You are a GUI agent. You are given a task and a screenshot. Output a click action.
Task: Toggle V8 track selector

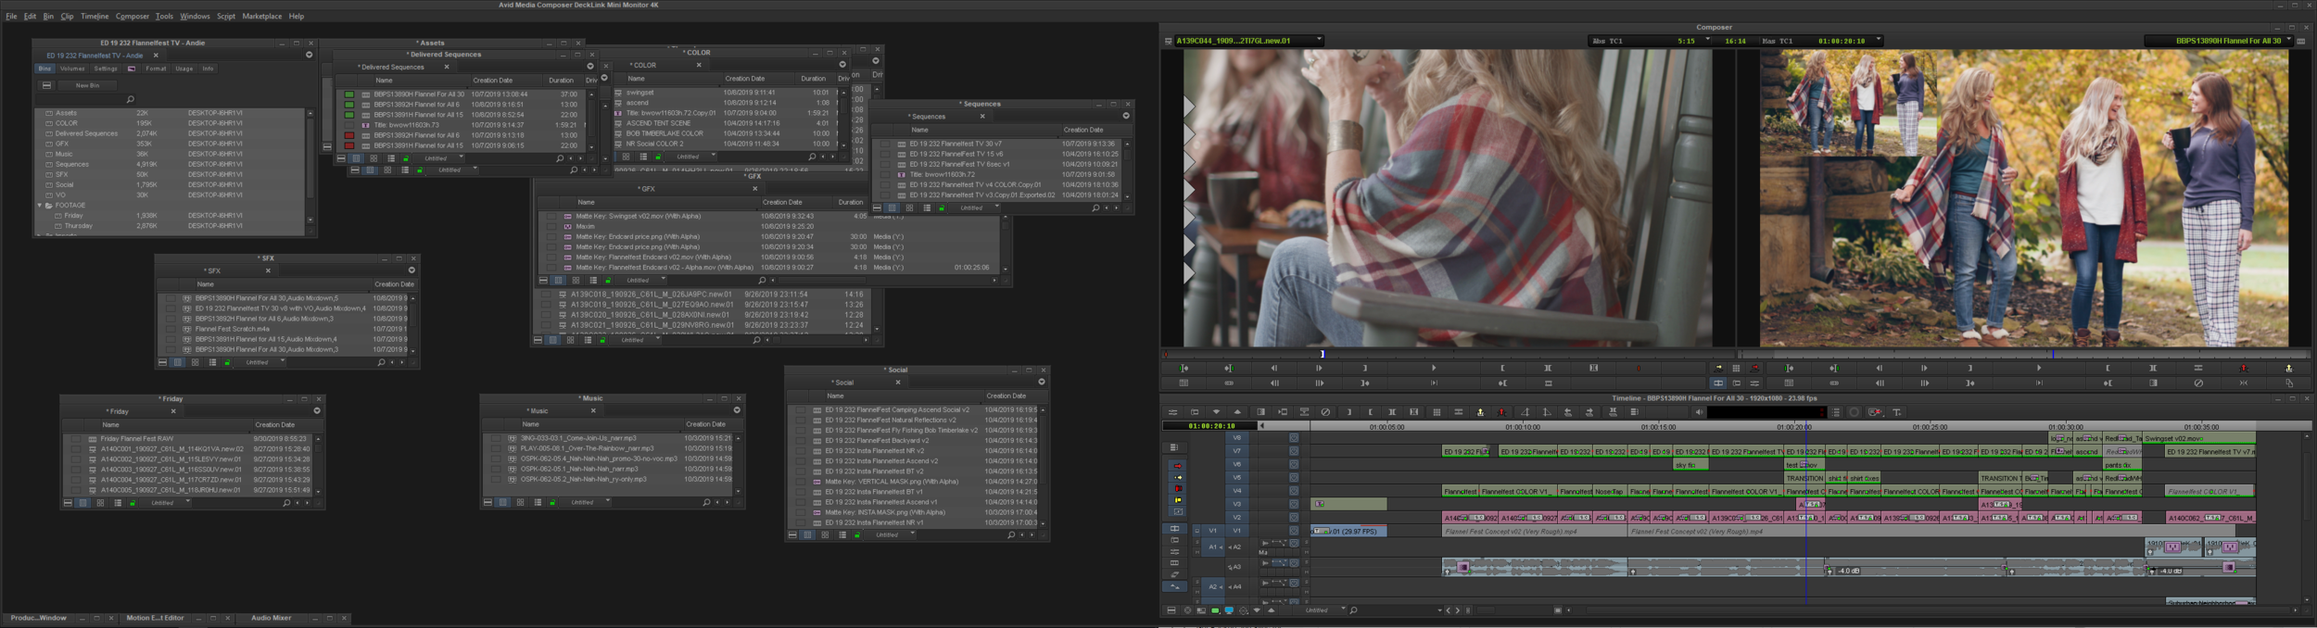coord(1237,438)
